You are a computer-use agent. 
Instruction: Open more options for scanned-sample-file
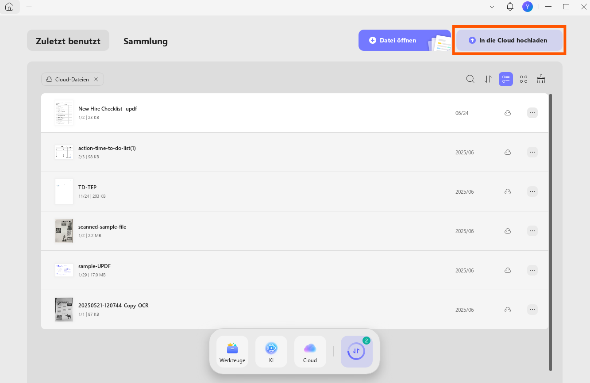click(532, 231)
